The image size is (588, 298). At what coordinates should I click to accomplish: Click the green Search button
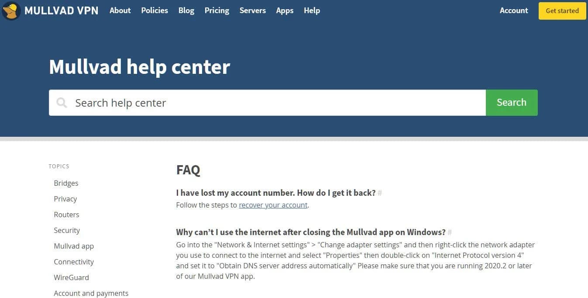tap(512, 103)
